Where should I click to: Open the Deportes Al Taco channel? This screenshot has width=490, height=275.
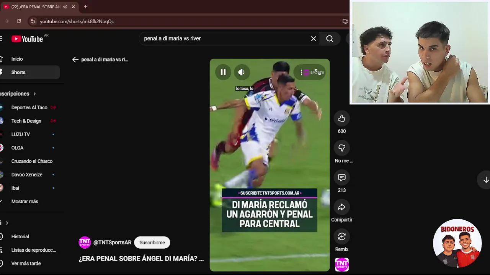click(x=30, y=108)
